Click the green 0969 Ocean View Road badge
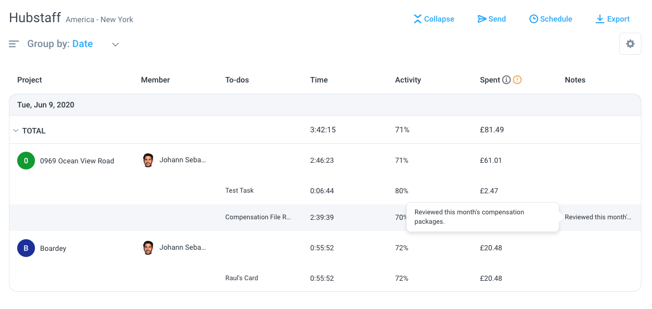Viewport: 652px width, 309px height. (x=26, y=161)
